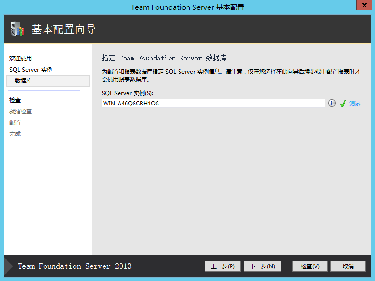
Task: Click the 检查(V) verify button
Action: (x=310, y=266)
